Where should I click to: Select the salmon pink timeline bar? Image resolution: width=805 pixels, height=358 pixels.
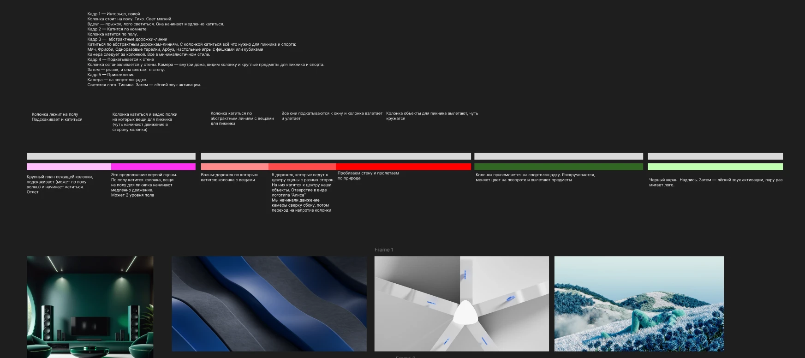(234, 167)
